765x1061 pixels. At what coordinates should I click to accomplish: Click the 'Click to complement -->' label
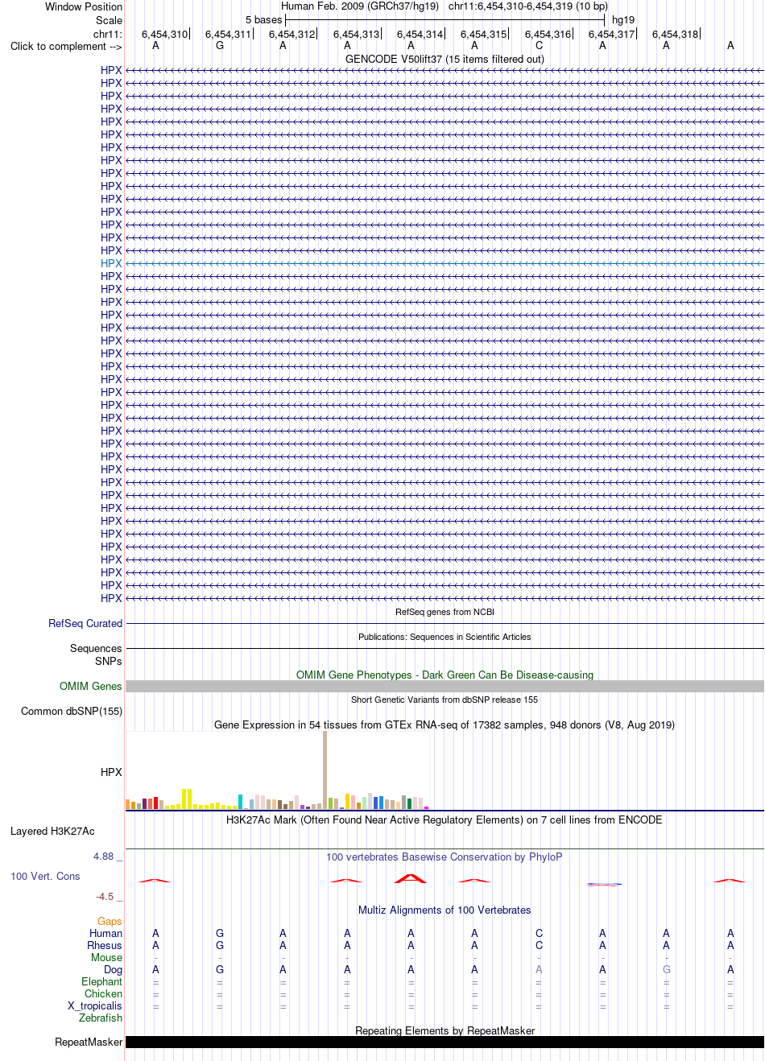pyautogui.click(x=66, y=46)
